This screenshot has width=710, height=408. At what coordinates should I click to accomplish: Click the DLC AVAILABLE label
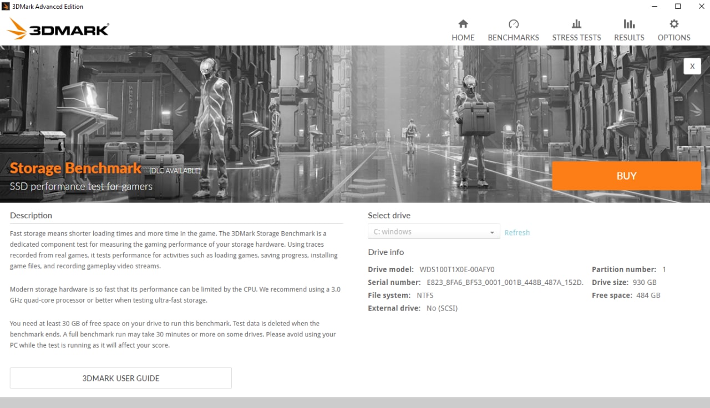pyautogui.click(x=175, y=171)
